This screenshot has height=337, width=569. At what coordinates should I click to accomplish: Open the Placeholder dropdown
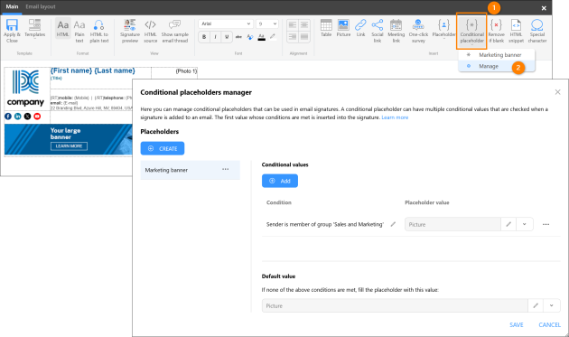coord(443,29)
